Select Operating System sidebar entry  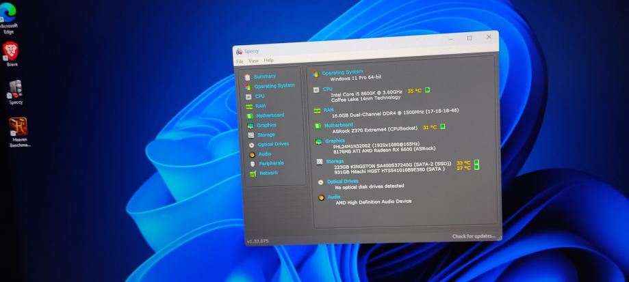(x=274, y=85)
